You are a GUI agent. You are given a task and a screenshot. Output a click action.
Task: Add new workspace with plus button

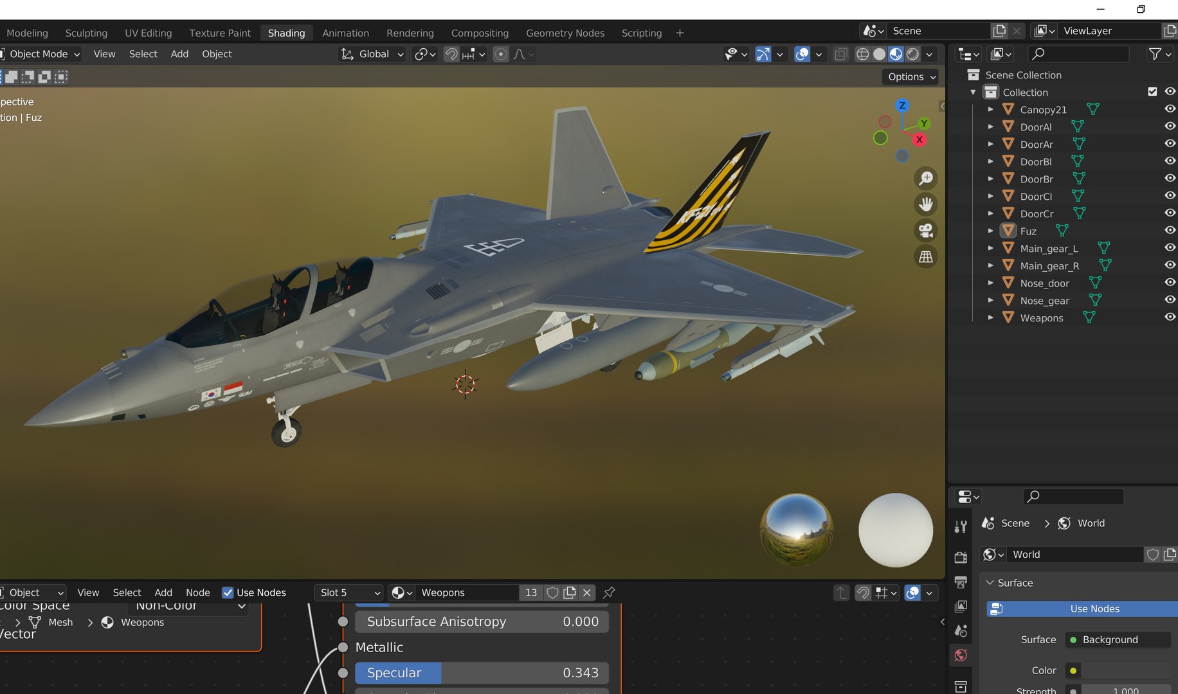pos(680,33)
